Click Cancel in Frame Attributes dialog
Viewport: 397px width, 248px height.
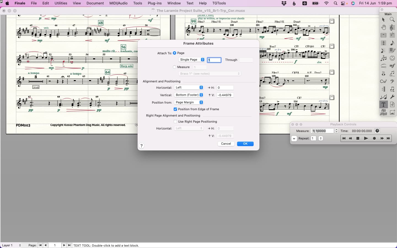click(x=226, y=144)
